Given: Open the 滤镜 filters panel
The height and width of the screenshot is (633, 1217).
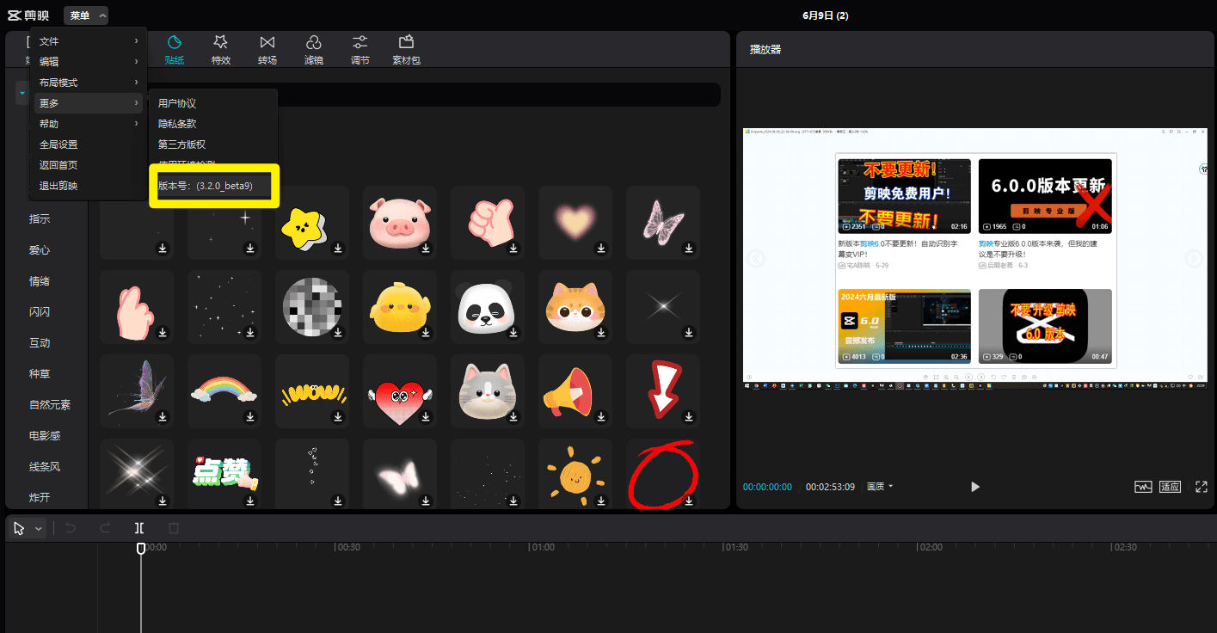Looking at the screenshot, I should (x=314, y=50).
